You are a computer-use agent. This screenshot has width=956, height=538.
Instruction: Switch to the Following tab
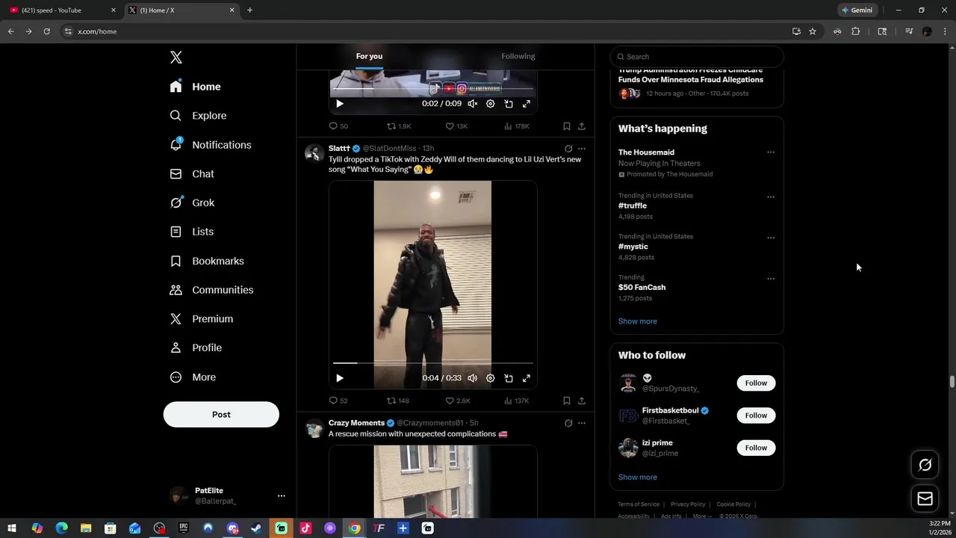point(518,56)
